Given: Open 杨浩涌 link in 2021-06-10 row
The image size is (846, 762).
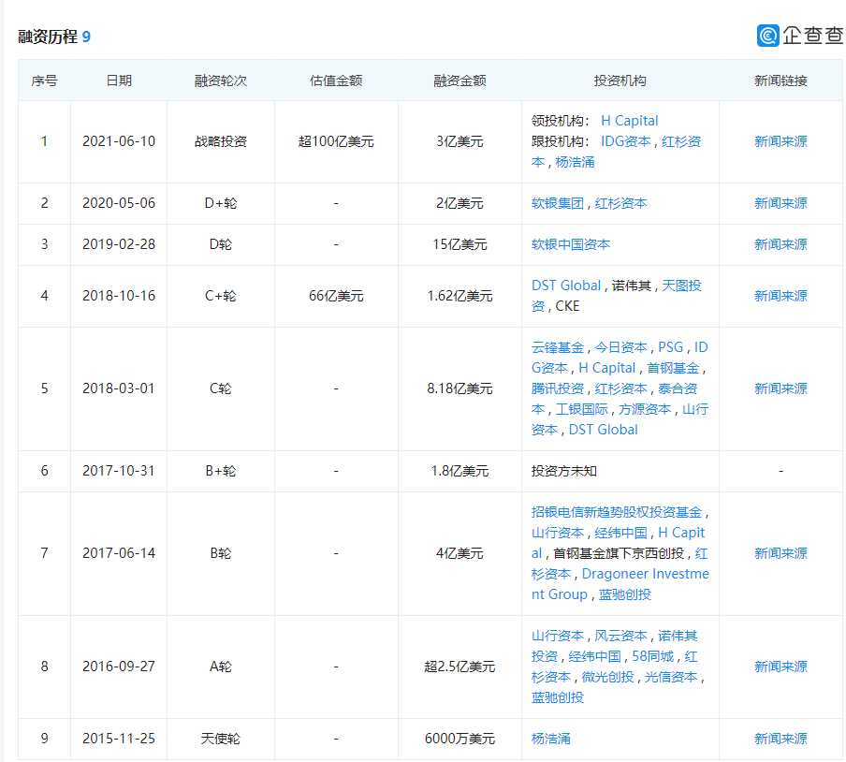Looking at the screenshot, I should pyautogui.click(x=576, y=162).
